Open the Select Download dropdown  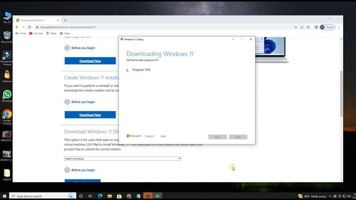pos(122,158)
